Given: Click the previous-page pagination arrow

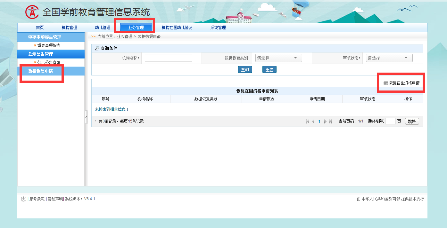Looking at the screenshot, I should pyautogui.click(x=313, y=121).
